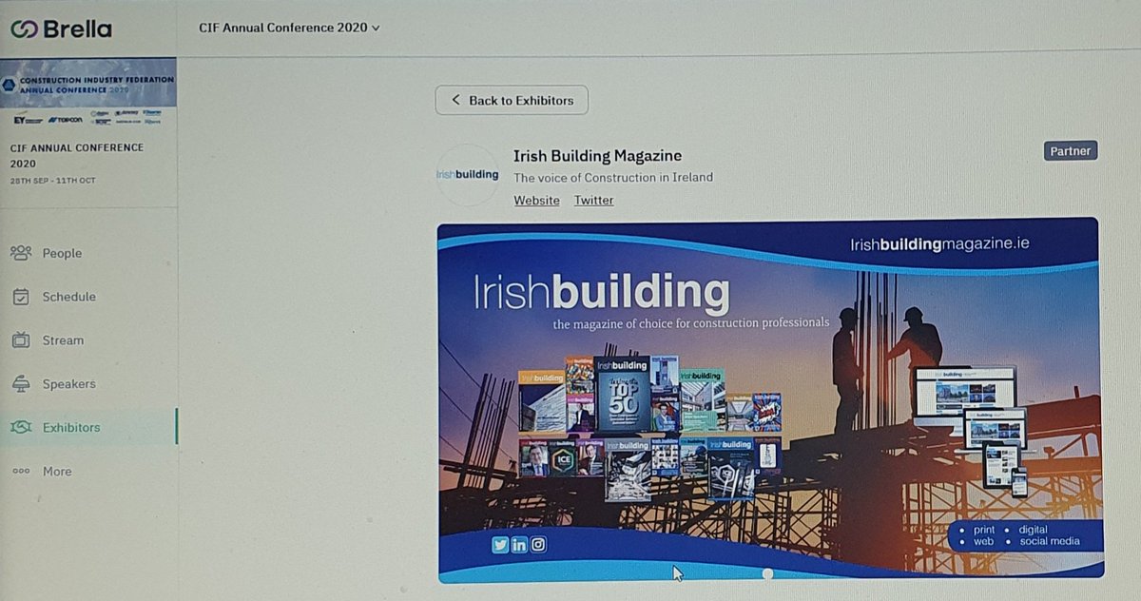Go back using Back to Exhibitors button

click(512, 100)
